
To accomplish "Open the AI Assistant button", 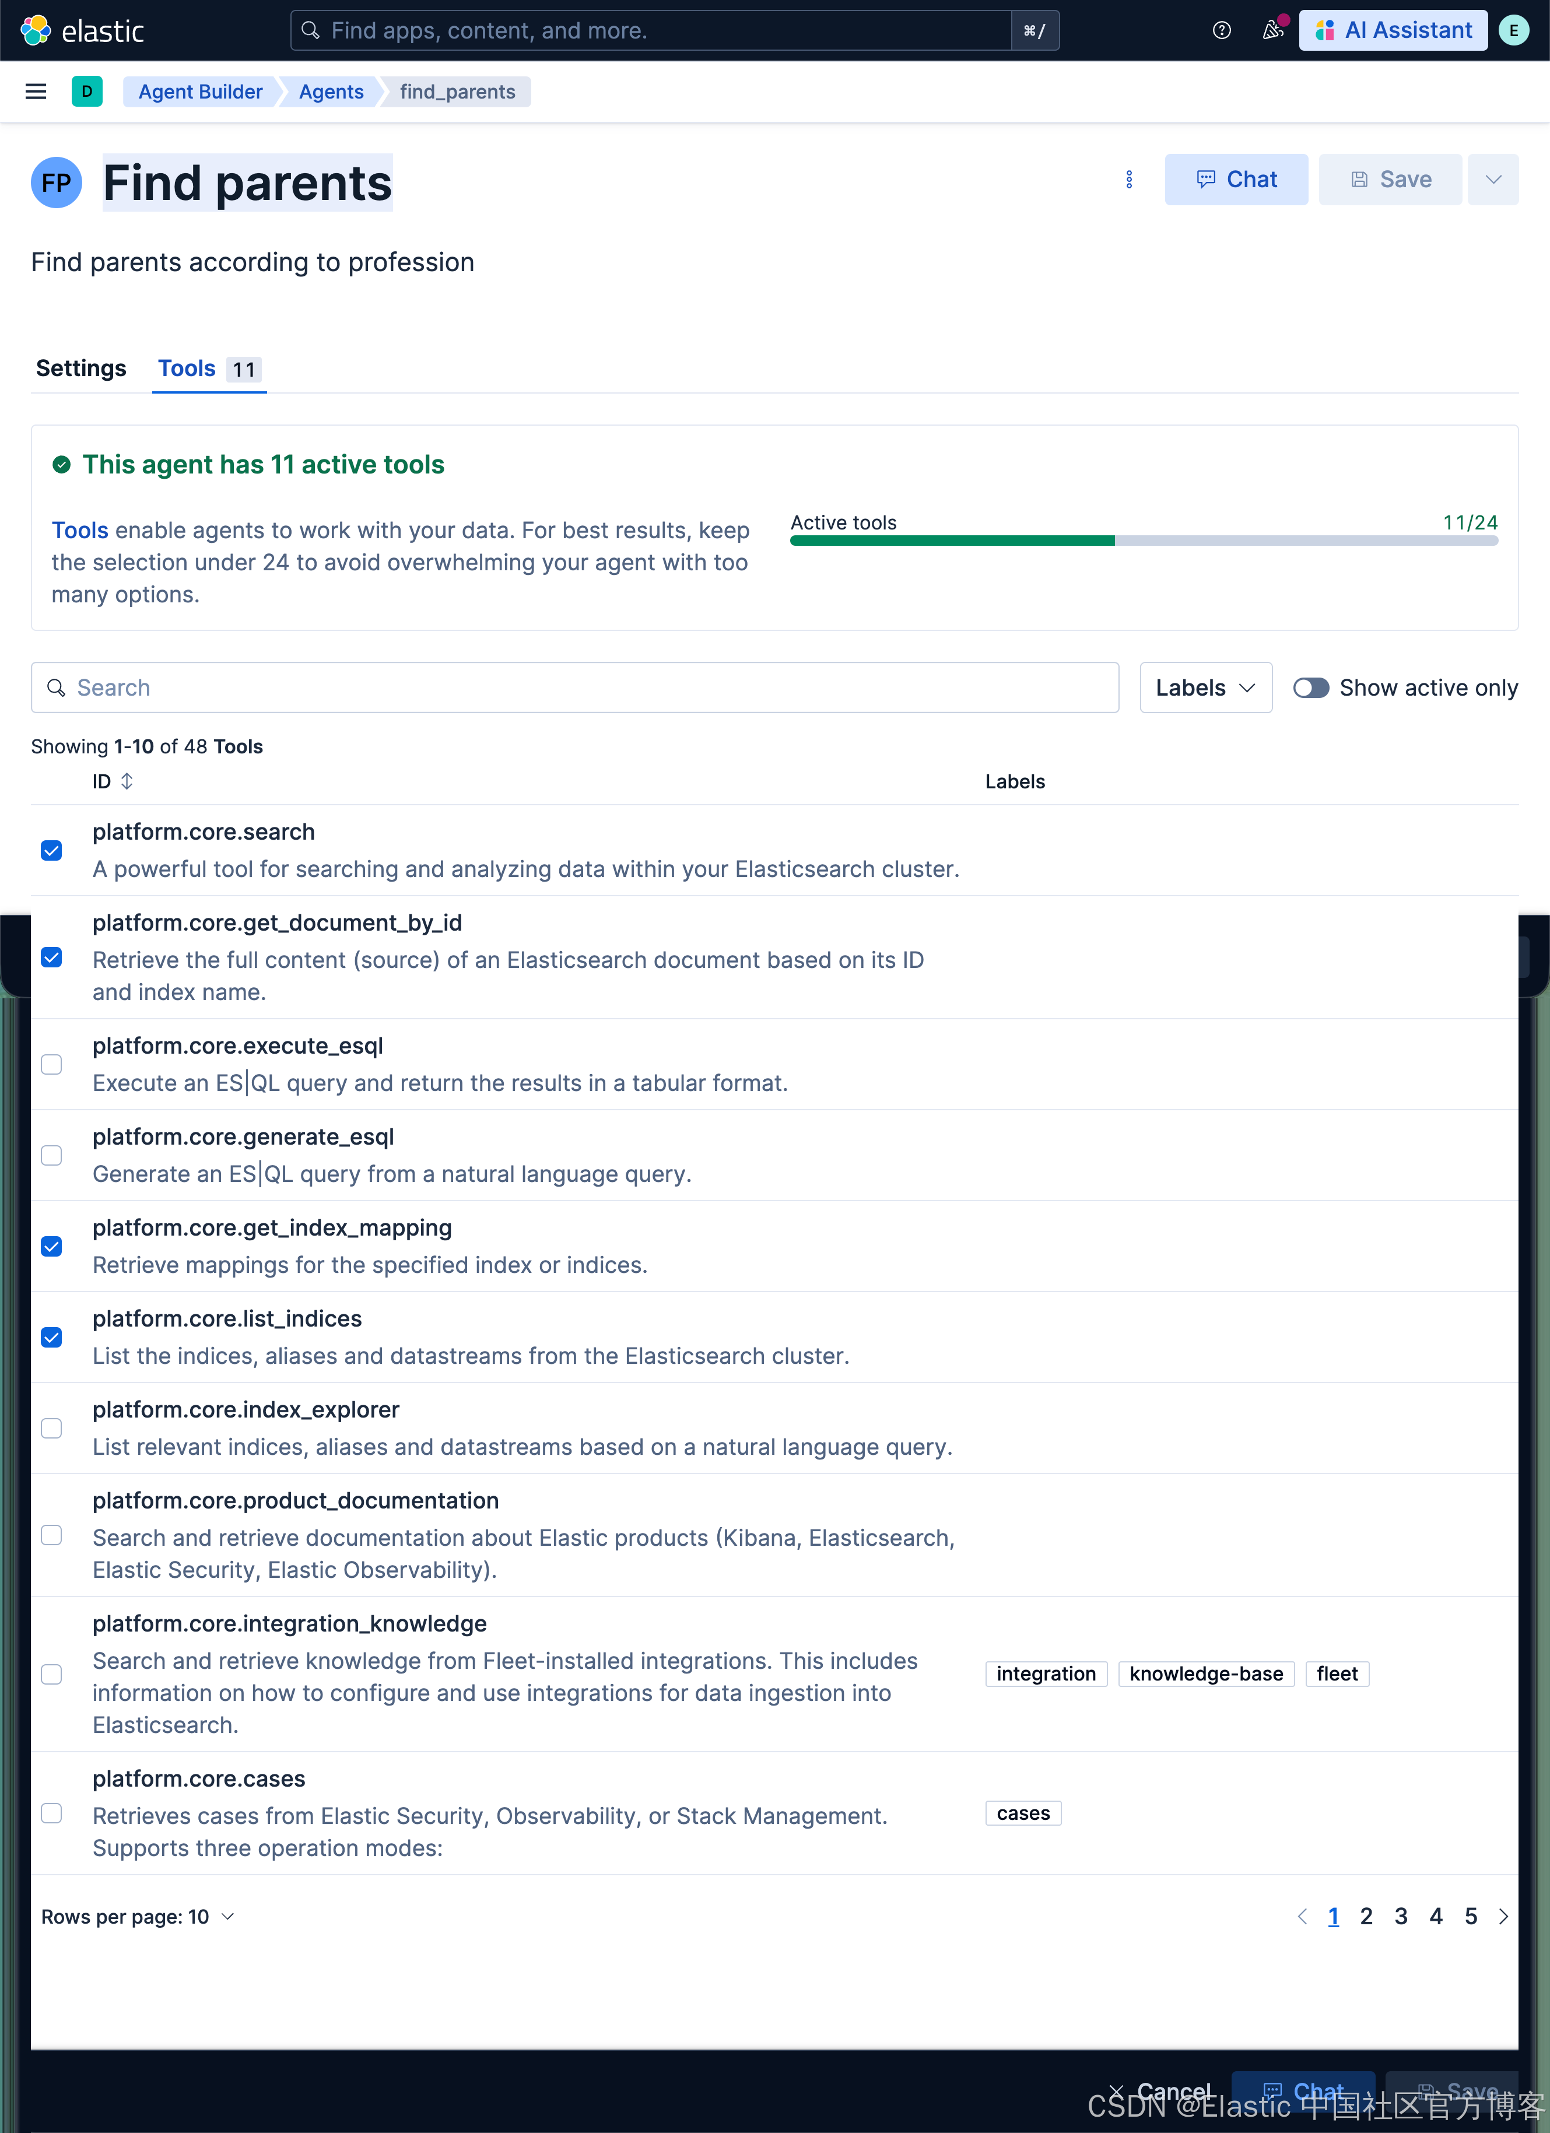I will [1393, 30].
